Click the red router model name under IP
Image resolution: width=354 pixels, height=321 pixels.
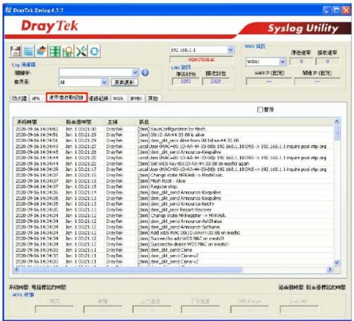coord(201,60)
